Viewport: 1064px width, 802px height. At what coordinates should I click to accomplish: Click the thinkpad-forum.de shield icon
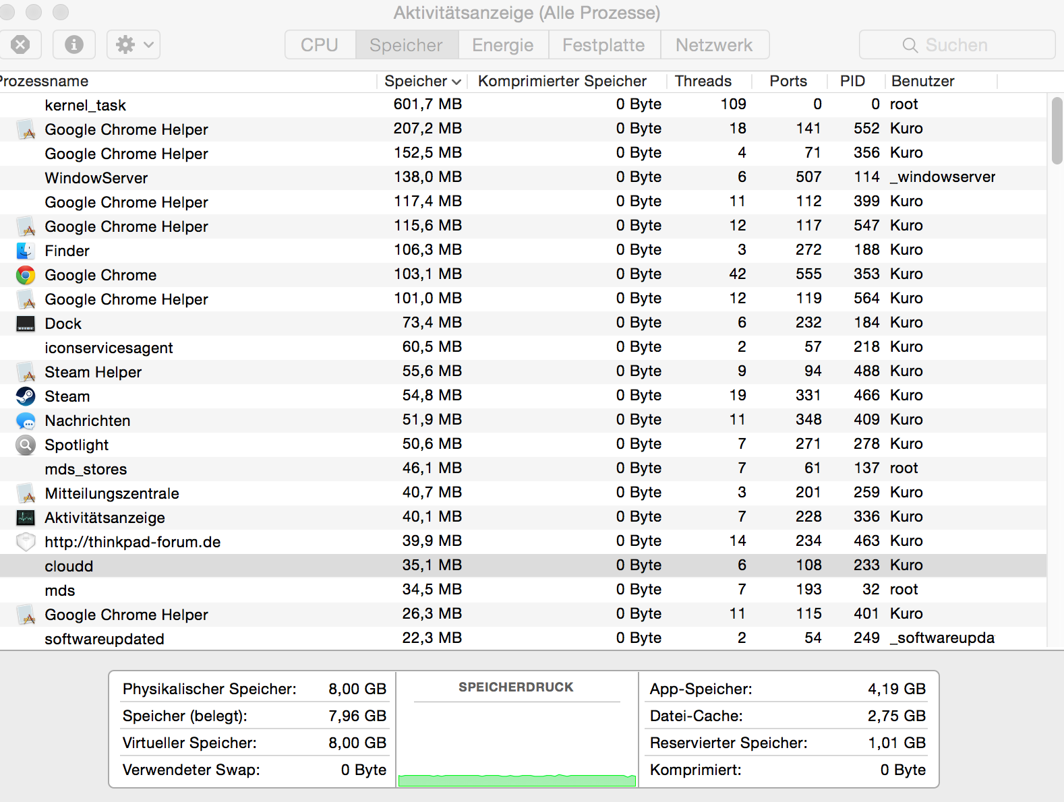pyautogui.click(x=26, y=542)
